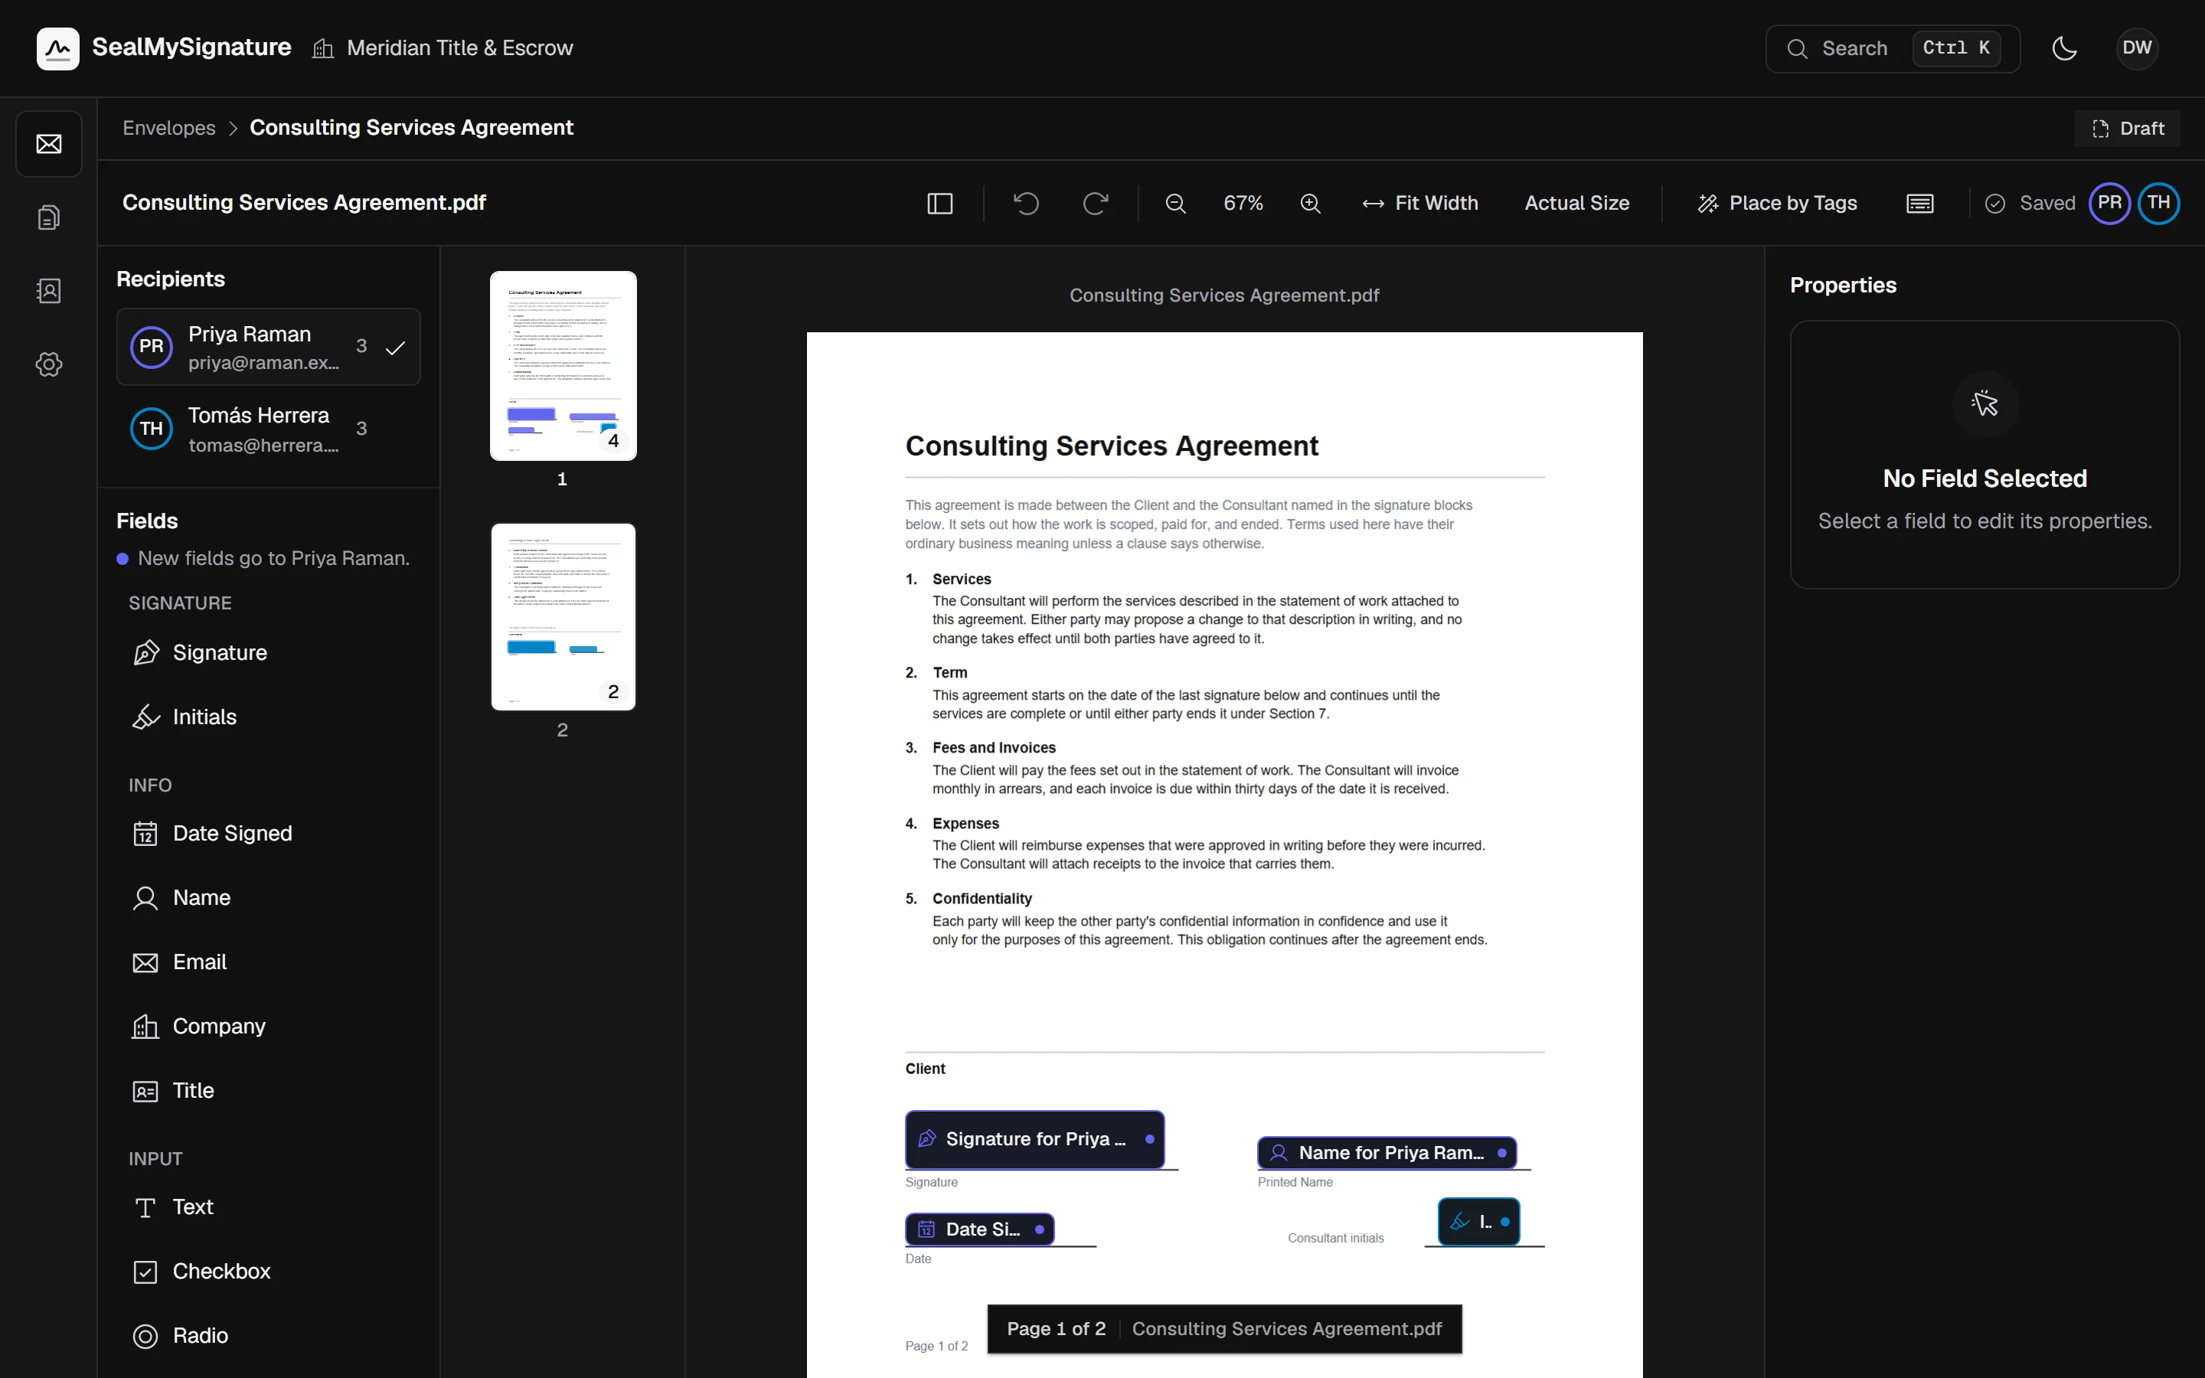Zoom out of the document

point(1175,203)
